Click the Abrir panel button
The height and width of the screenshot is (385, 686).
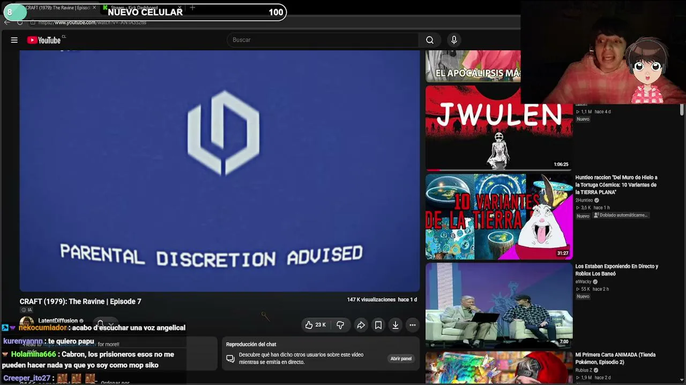pyautogui.click(x=401, y=359)
